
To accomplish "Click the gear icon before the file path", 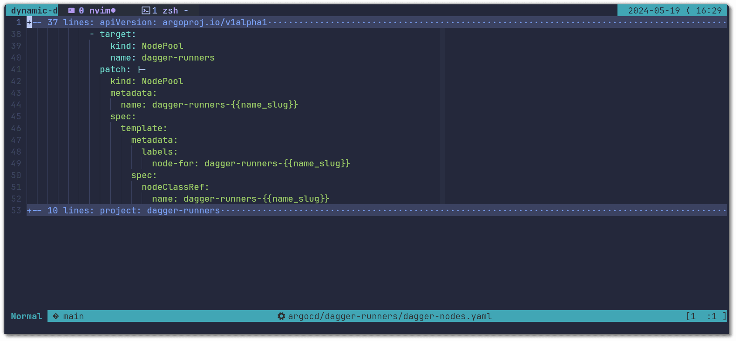I will tap(282, 316).
